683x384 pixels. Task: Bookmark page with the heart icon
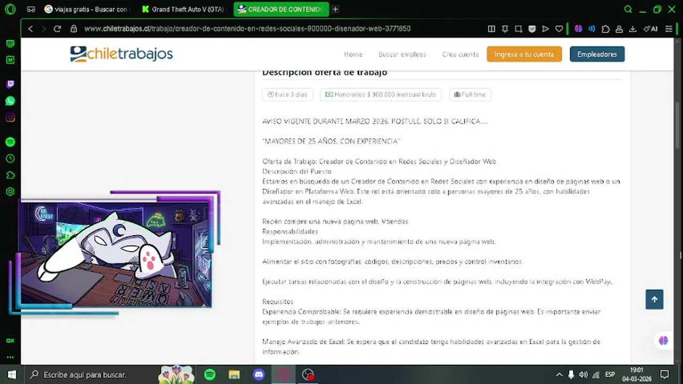(x=559, y=29)
